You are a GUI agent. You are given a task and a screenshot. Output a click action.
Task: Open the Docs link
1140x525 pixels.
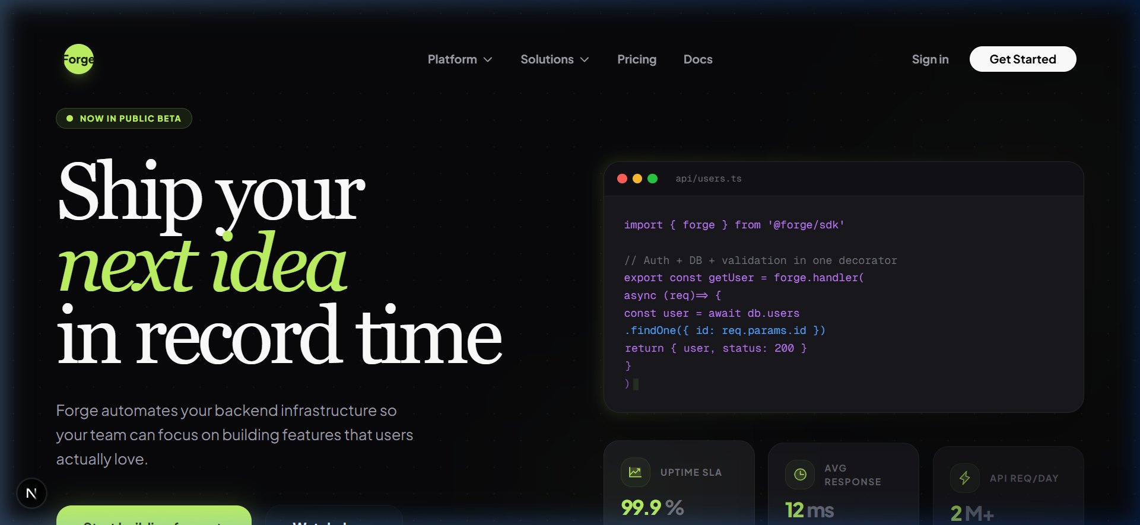click(x=698, y=59)
